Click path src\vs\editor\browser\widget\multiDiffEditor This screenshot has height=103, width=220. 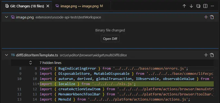93,55
